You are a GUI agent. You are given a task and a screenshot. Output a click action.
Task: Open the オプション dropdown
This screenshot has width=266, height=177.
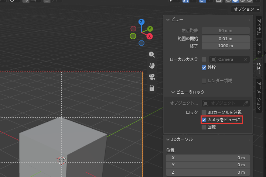[x=246, y=9]
